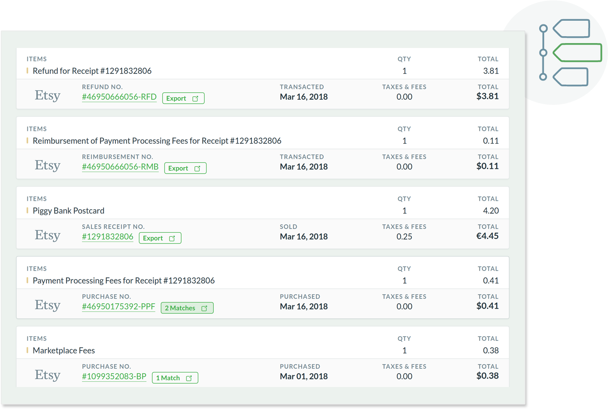
Task: Select the Refund for Receipt #1291832806 item
Action: 92,71
